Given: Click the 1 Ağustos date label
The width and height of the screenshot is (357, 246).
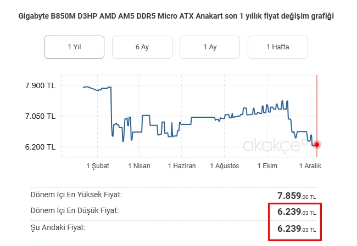Looking at the screenshot, I should click(x=225, y=166).
